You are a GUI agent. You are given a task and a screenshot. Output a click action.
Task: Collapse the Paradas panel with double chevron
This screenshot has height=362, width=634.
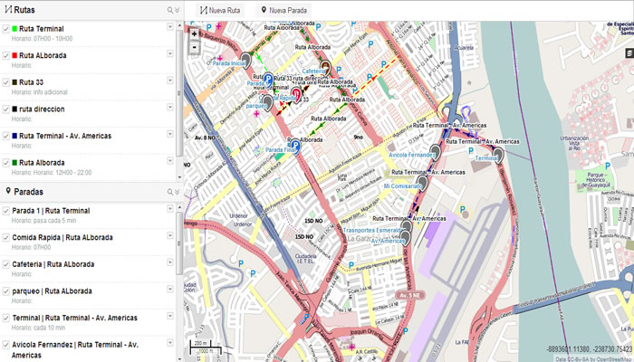(177, 192)
